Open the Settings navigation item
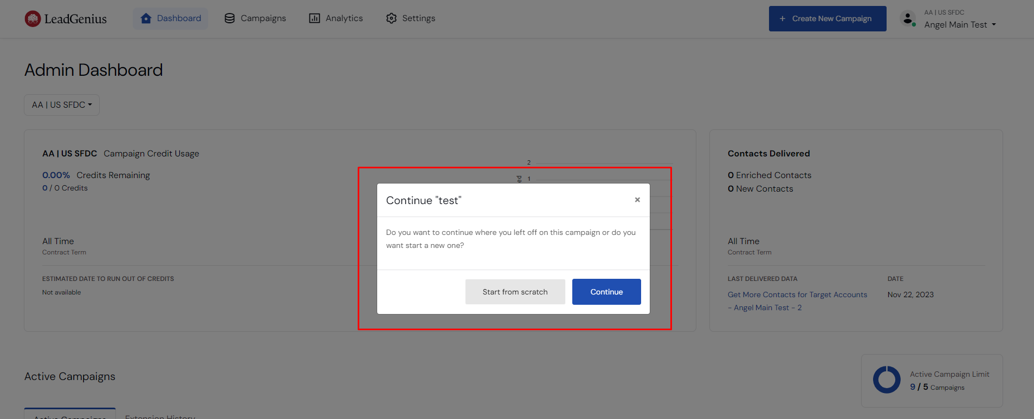Image resolution: width=1034 pixels, height=419 pixels. (x=418, y=18)
